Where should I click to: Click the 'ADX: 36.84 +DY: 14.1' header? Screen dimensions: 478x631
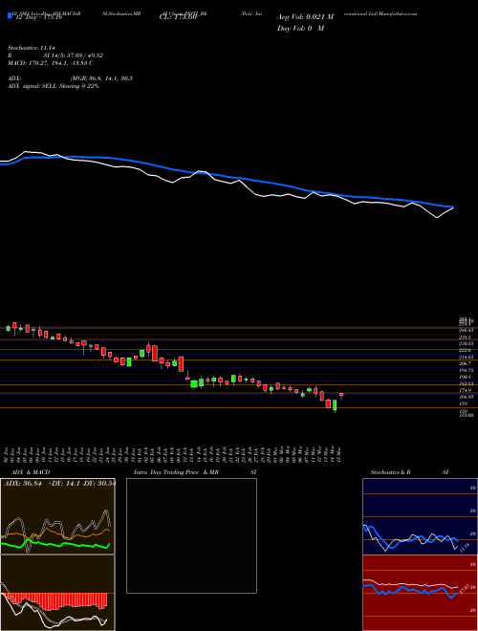click(x=59, y=483)
